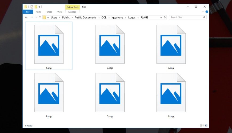Click the Properties quick access icon

point(32,7)
